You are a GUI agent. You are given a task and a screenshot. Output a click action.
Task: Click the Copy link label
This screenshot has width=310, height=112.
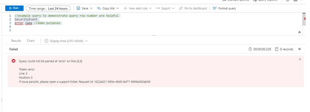[108, 8]
